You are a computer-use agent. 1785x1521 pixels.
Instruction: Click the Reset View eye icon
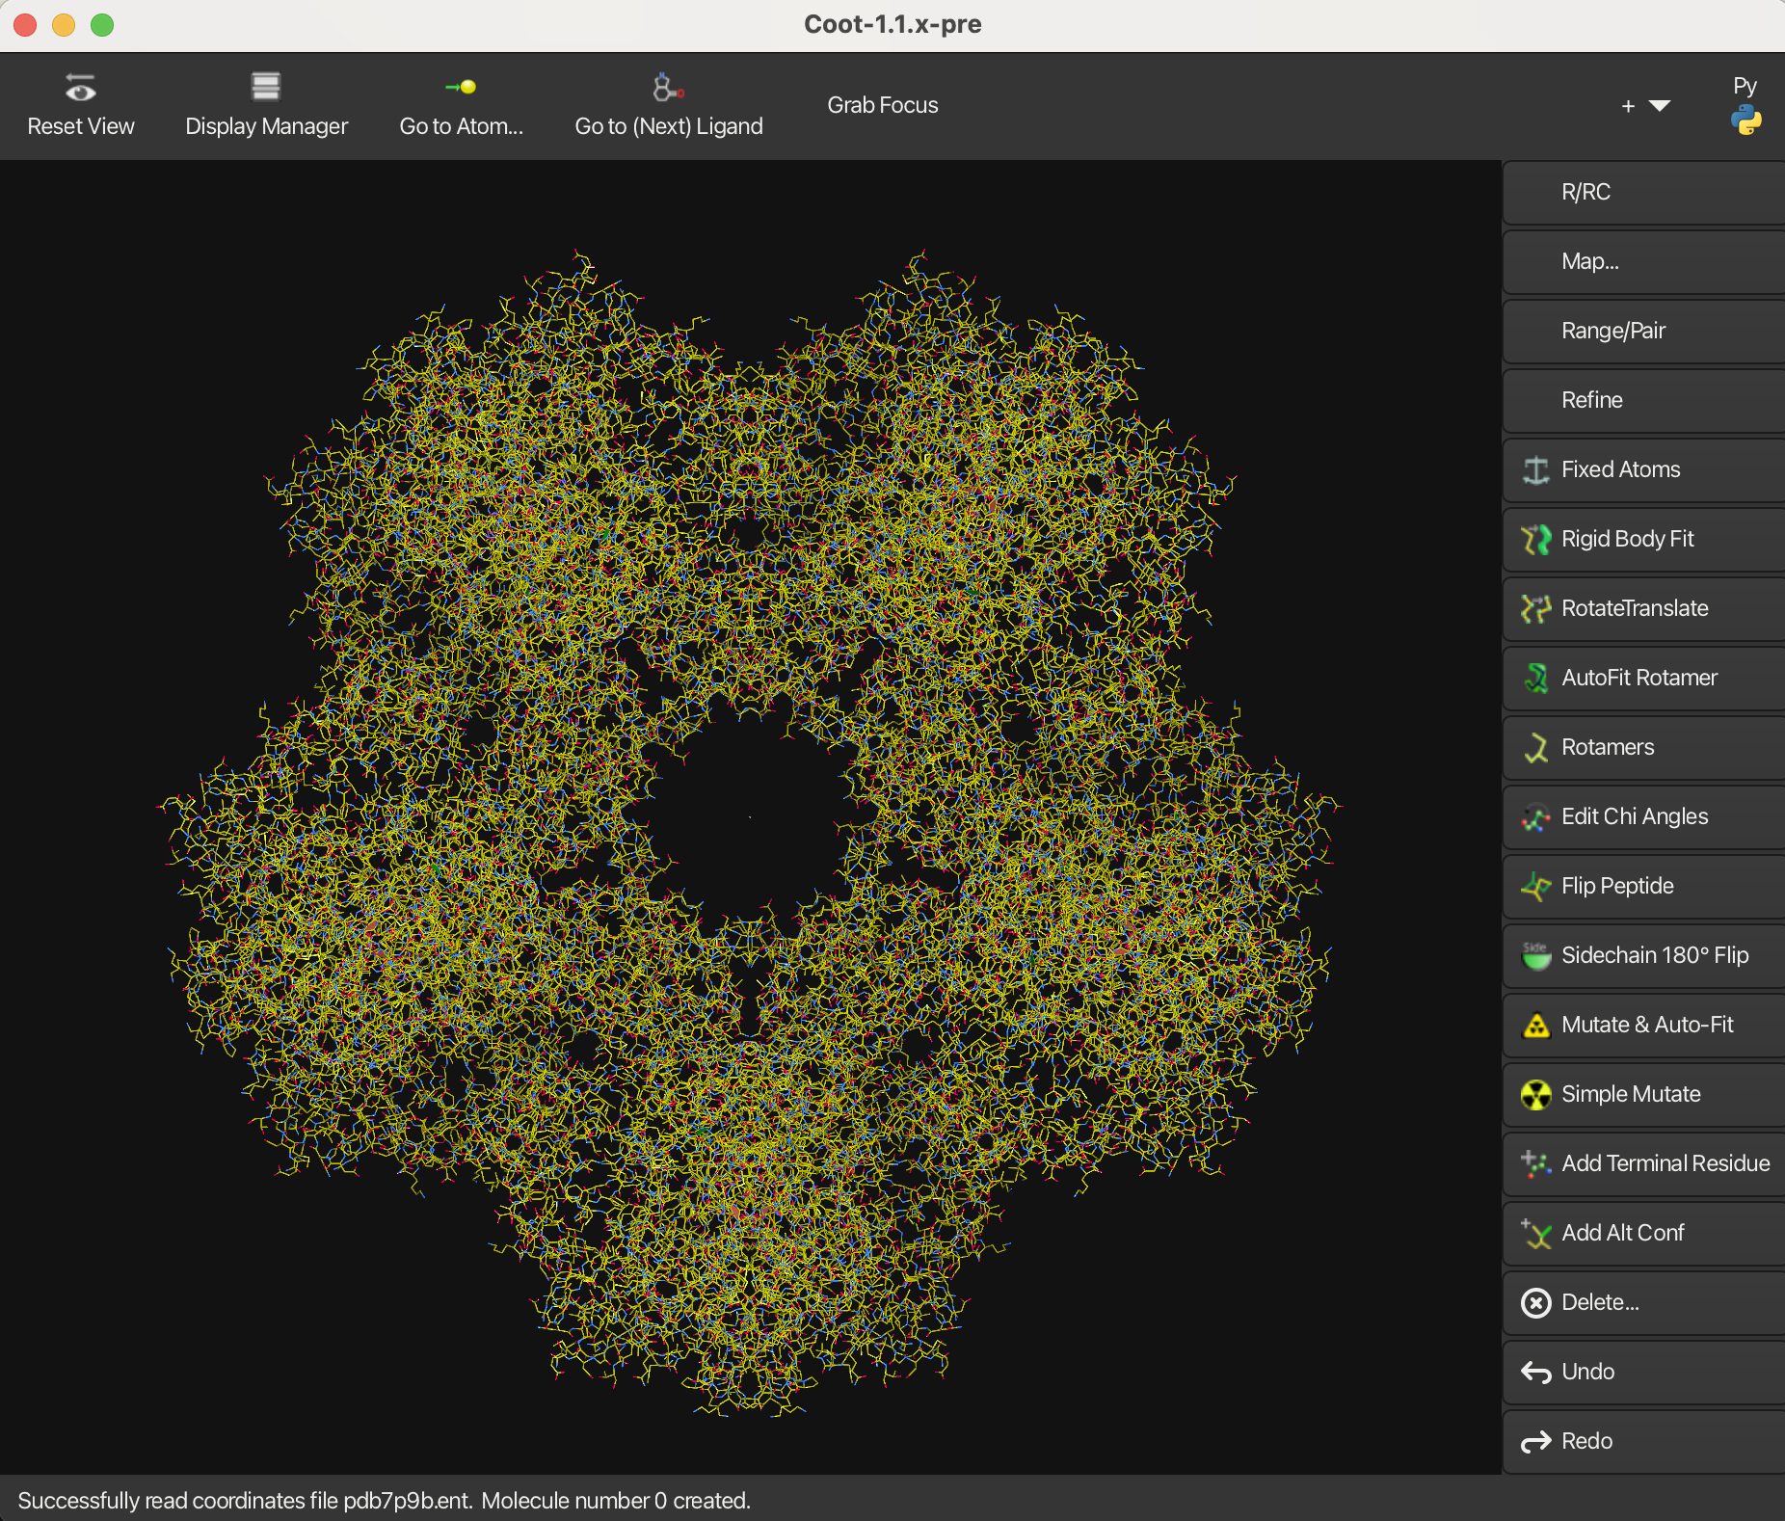click(x=80, y=89)
